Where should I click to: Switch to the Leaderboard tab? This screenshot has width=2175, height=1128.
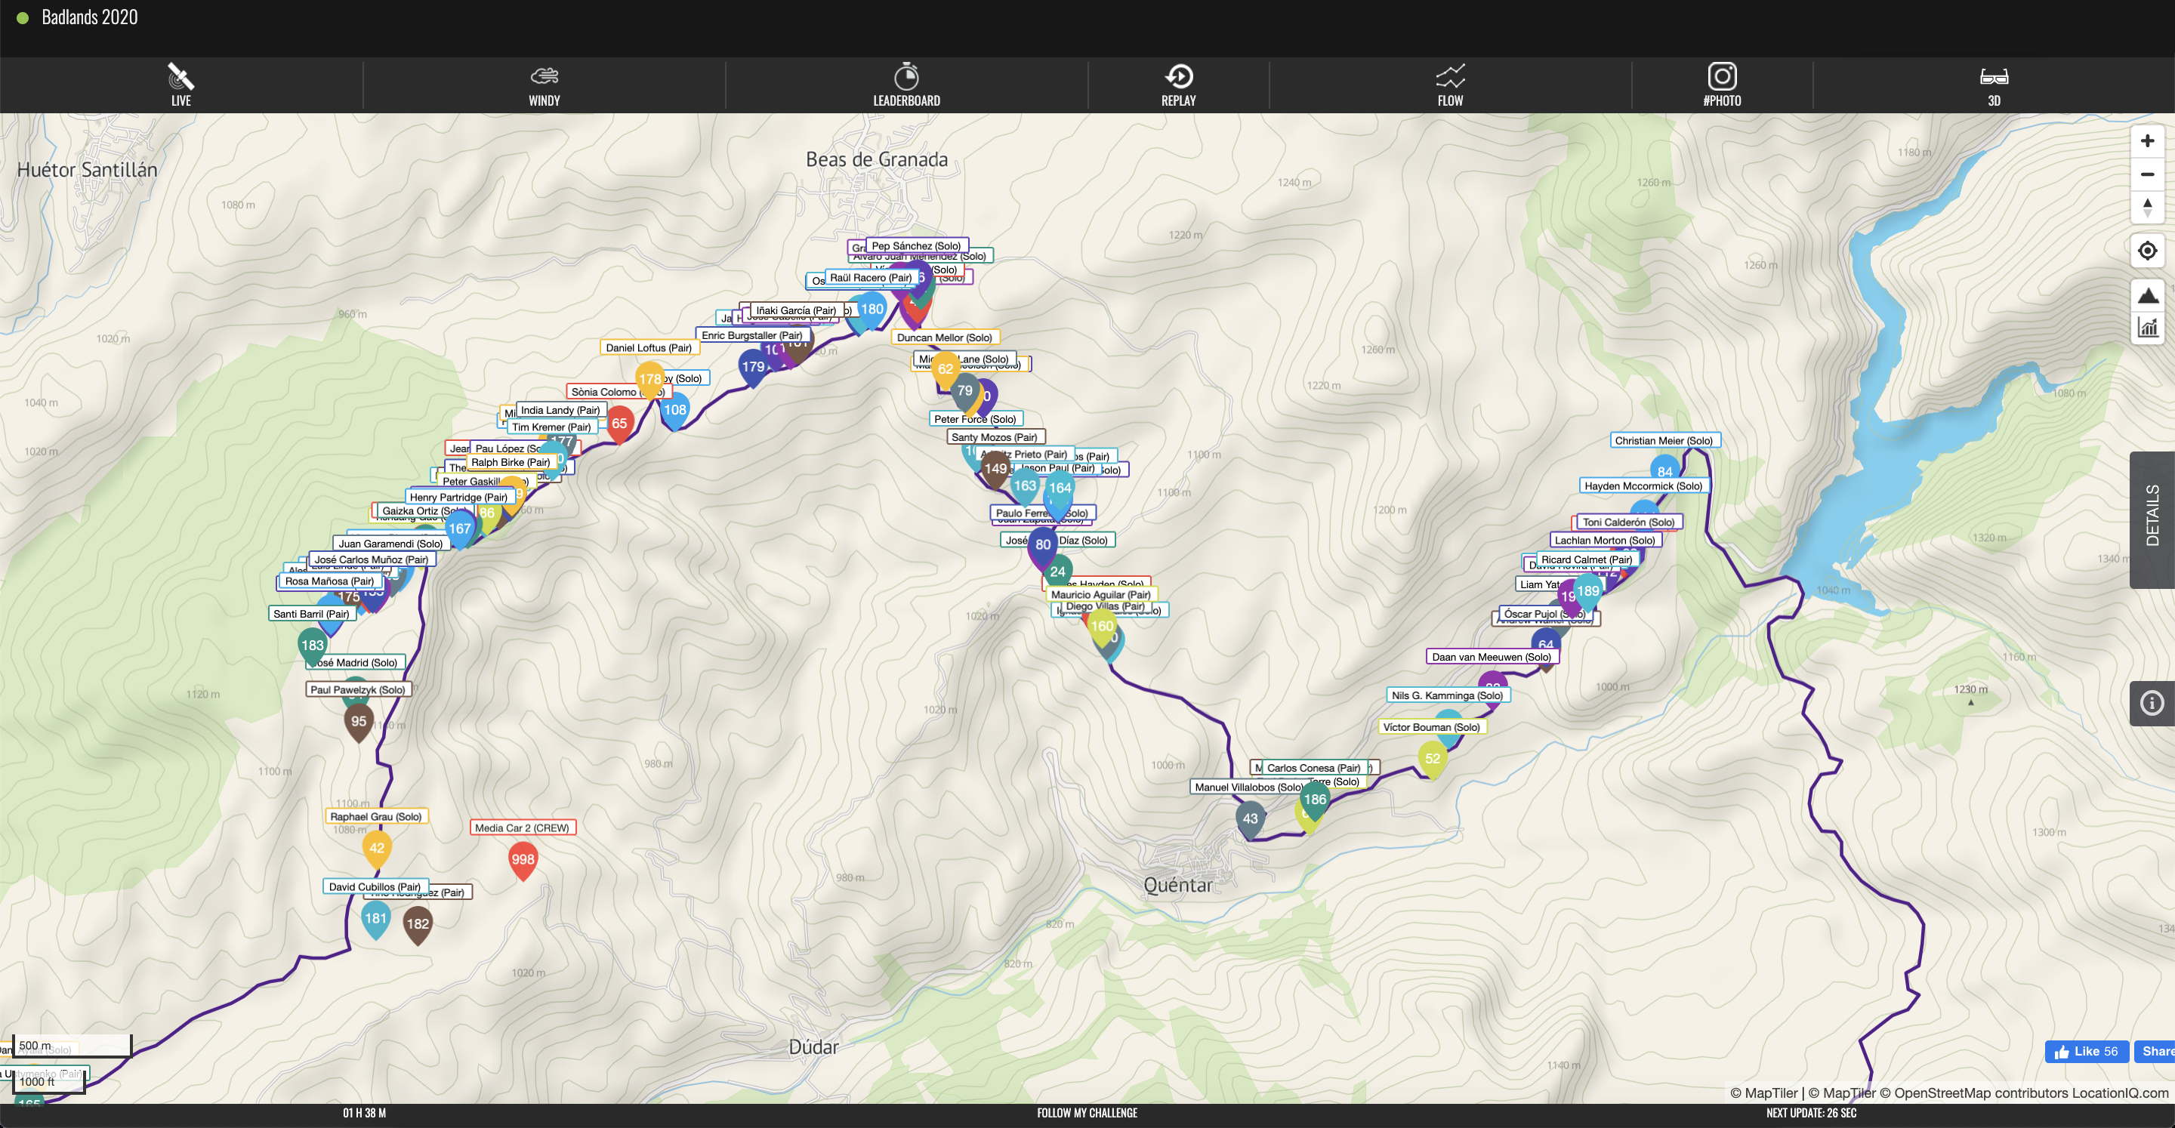click(x=906, y=85)
